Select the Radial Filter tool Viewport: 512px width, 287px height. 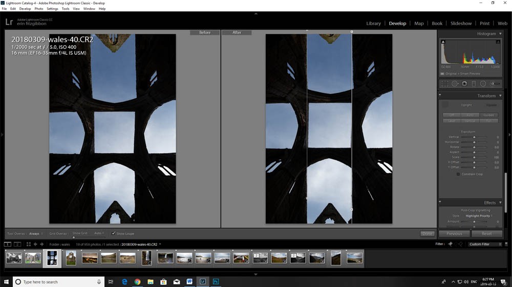[x=483, y=84]
